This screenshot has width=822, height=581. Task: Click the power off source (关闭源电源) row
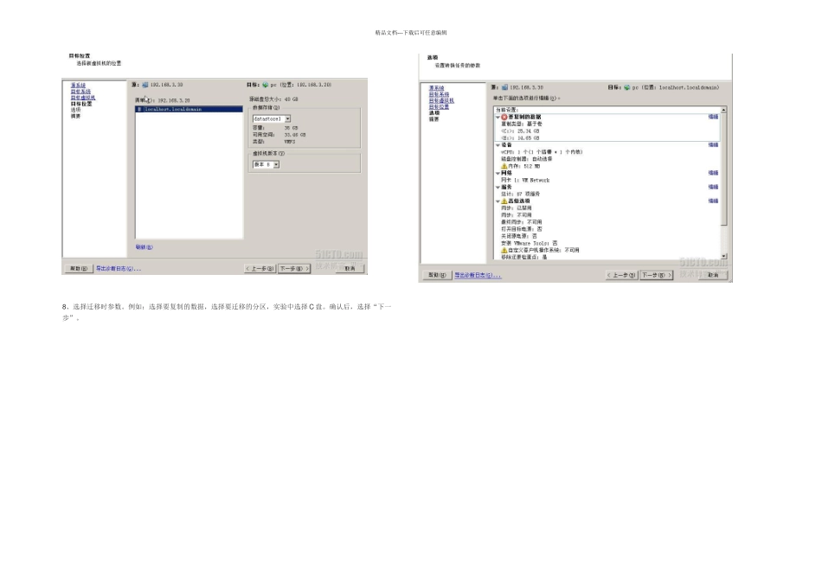tap(519, 236)
